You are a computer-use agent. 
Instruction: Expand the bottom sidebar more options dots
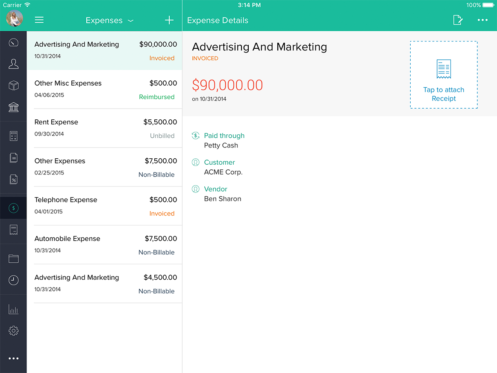13,358
